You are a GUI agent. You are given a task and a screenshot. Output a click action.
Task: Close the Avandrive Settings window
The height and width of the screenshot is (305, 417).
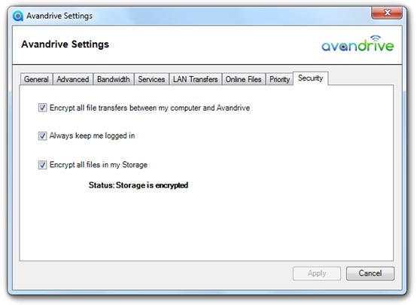pos(387,13)
